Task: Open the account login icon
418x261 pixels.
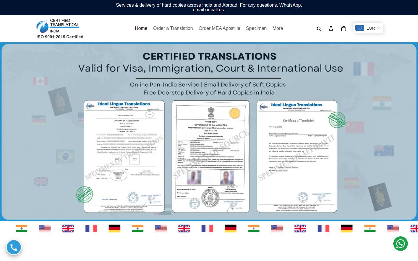Action: click(331, 29)
